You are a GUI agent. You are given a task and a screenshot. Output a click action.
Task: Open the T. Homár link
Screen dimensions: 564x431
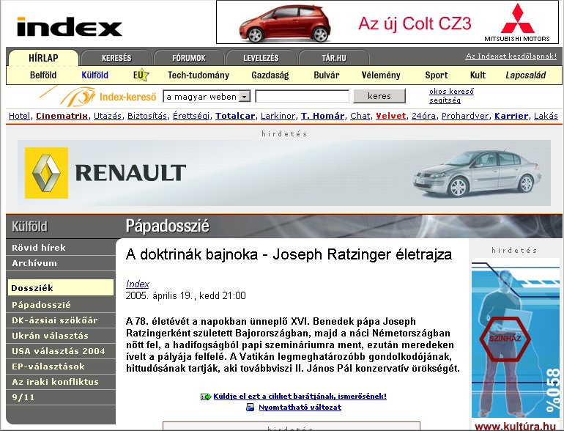tap(322, 116)
